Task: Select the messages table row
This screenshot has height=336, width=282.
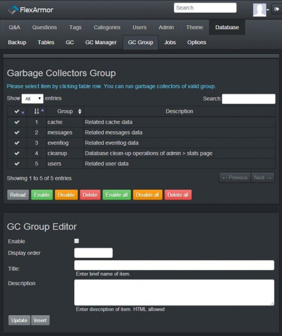Action: (141, 132)
